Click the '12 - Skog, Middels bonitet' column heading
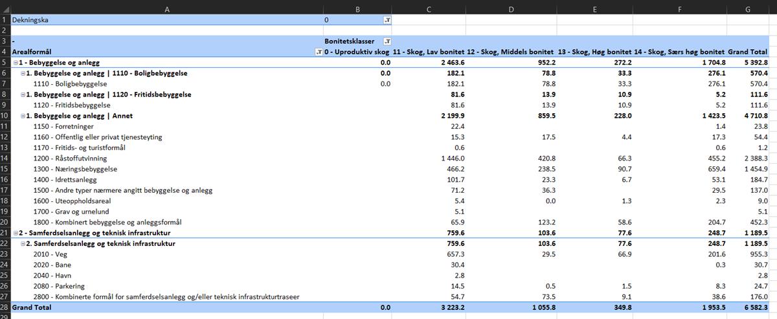 coord(511,52)
